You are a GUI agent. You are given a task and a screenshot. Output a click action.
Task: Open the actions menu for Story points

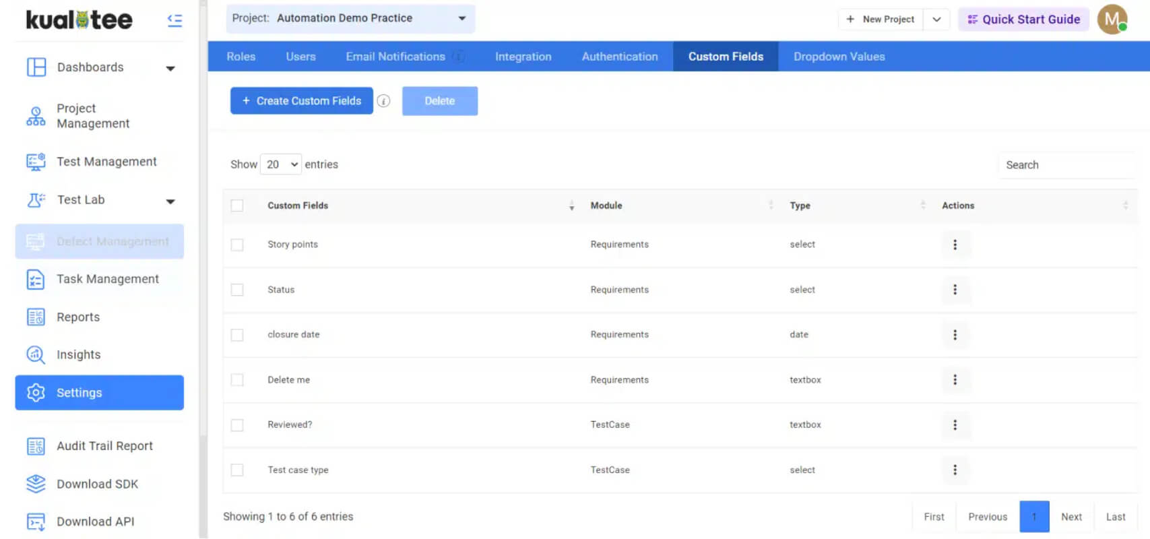coord(955,245)
